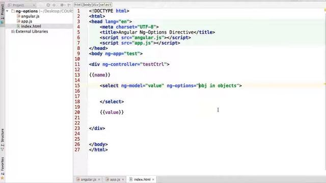This screenshot has height=183, width=326.
Task: Close the angular.js editor tab
Action: (99, 179)
